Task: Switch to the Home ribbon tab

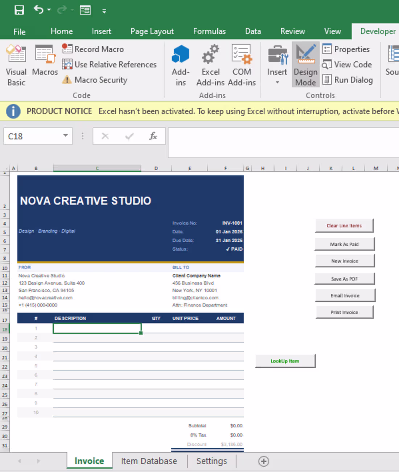Action: click(62, 32)
